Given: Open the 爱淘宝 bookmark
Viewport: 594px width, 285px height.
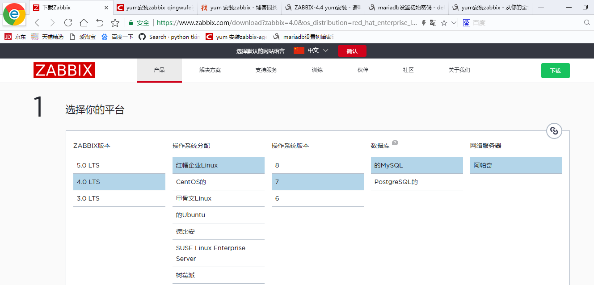Looking at the screenshot, I should coord(83,37).
